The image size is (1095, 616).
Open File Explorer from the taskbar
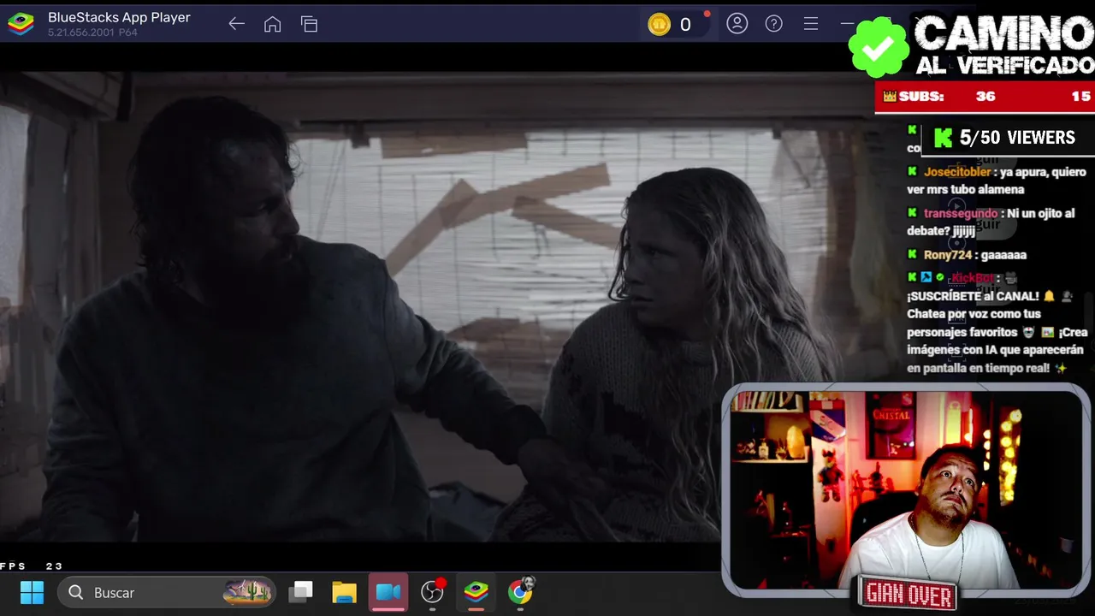tap(344, 592)
